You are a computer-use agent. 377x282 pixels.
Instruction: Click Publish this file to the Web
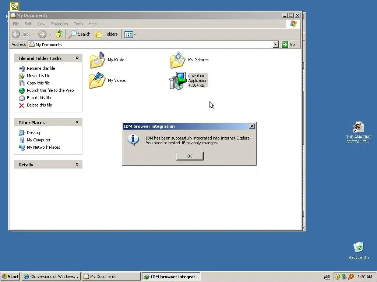(50, 90)
